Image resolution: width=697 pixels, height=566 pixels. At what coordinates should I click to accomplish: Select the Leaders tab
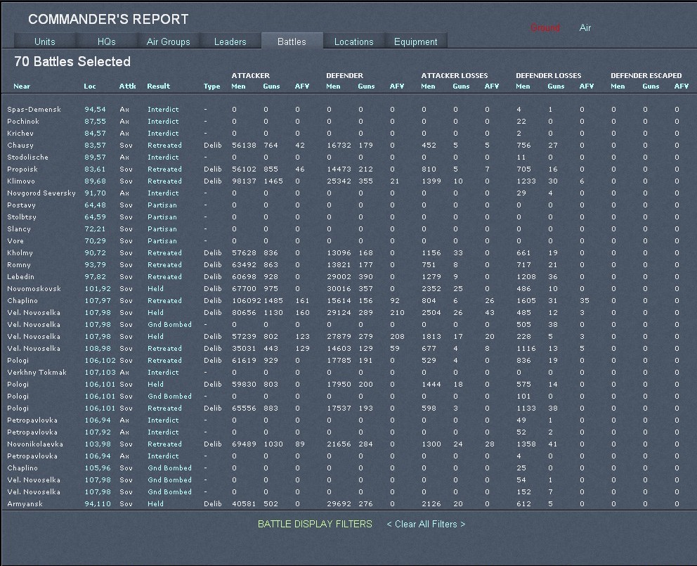click(230, 41)
